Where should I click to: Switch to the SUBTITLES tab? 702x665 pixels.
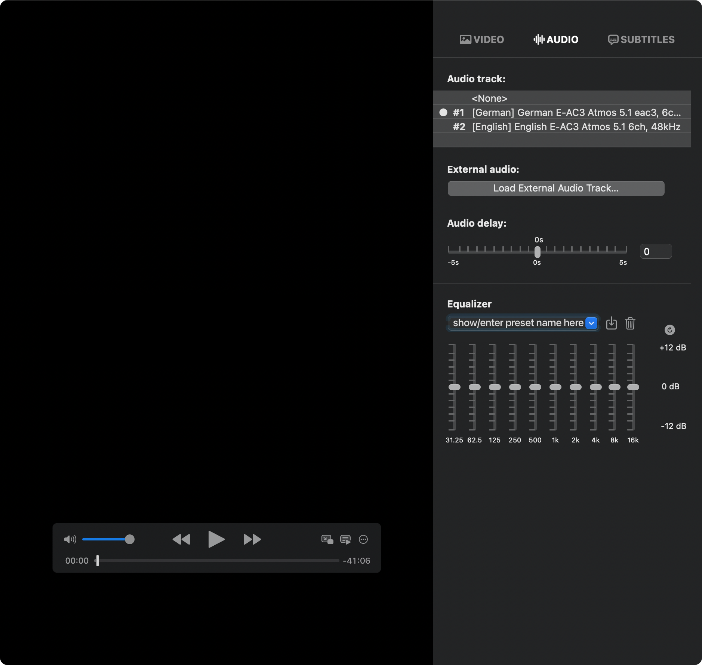[x=641, y=40]
